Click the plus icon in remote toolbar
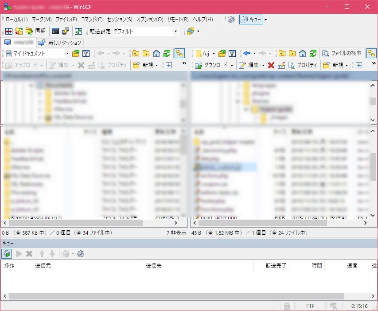 359,65
